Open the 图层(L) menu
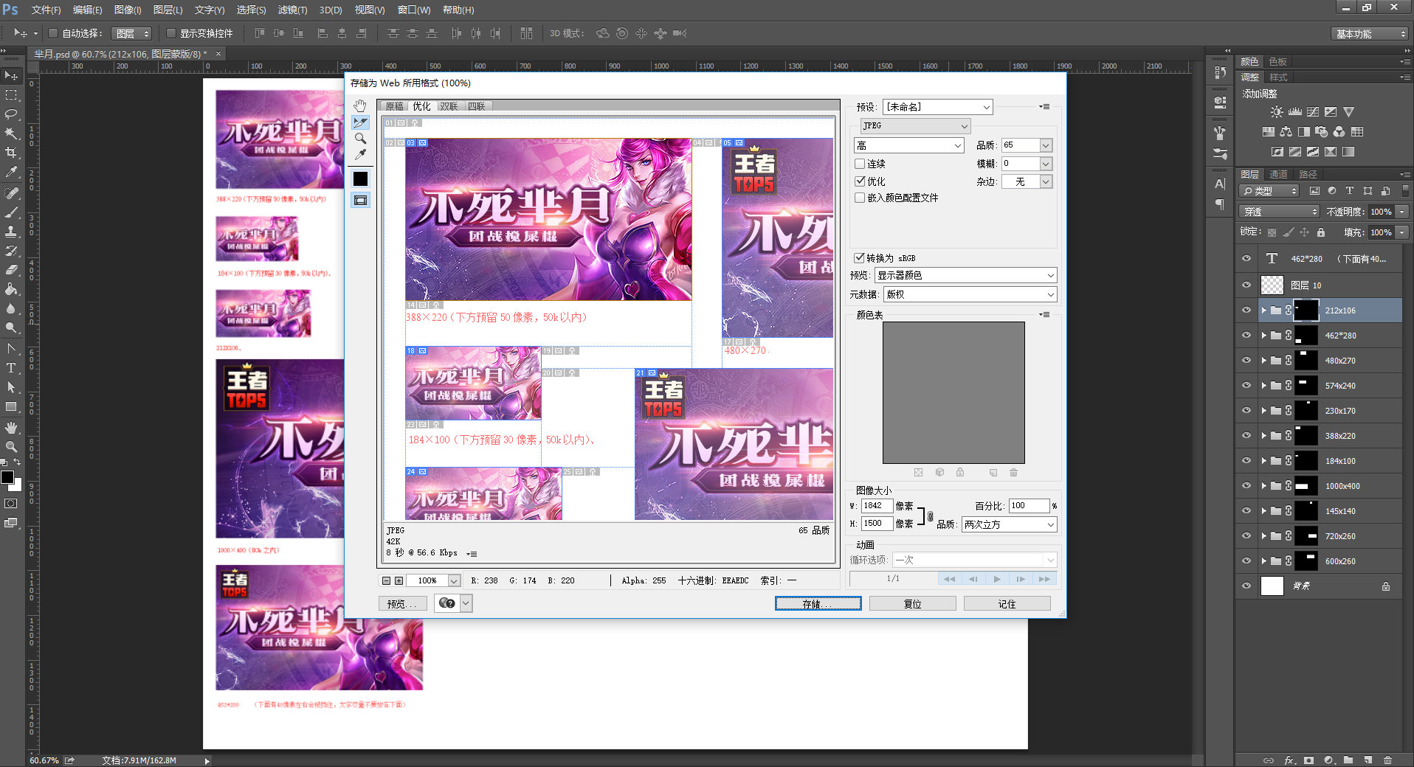Viewport: 1414px width, 767px height. 168,10
